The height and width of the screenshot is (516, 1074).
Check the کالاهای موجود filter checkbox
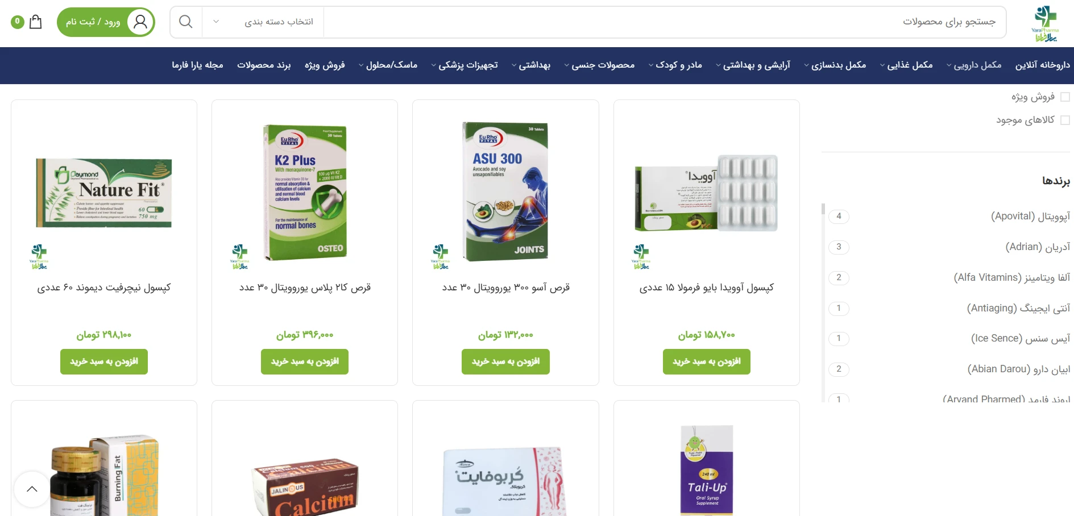(1065, 120)
